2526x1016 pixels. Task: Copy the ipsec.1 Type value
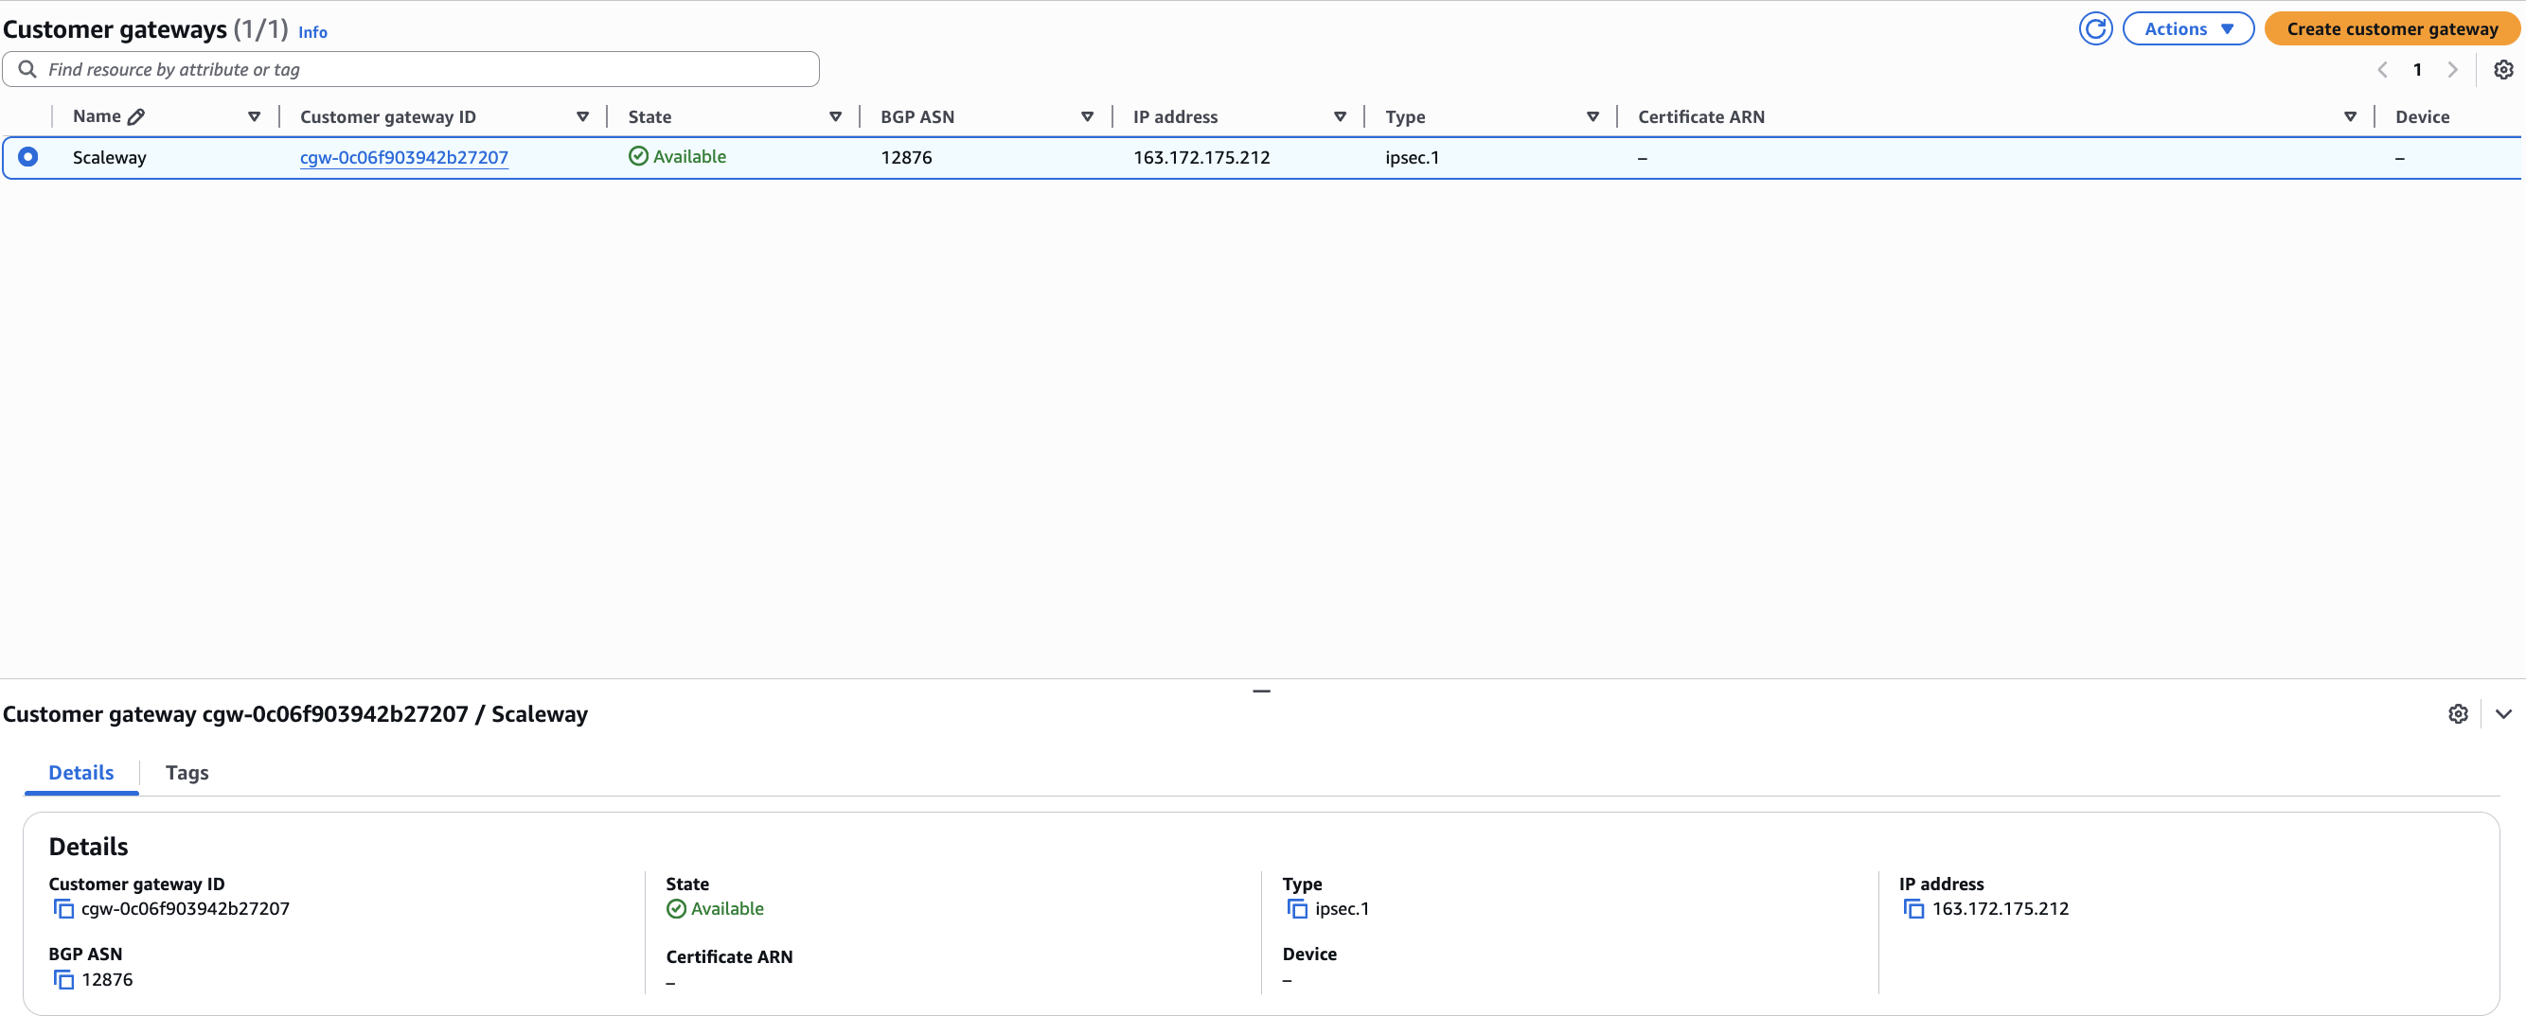(x=1296, y=908)
